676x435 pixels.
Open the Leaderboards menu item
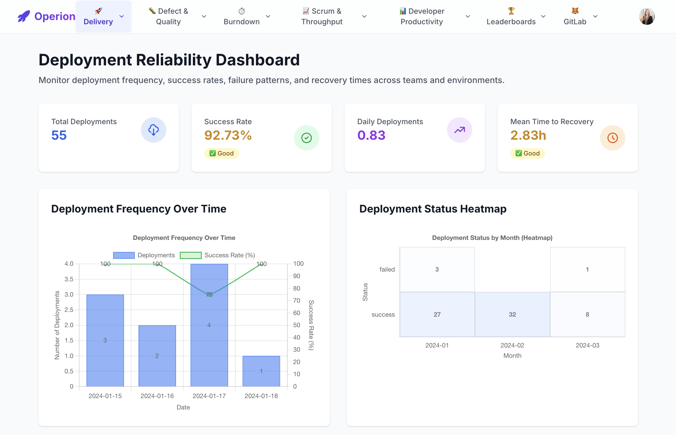pos(511,21)
